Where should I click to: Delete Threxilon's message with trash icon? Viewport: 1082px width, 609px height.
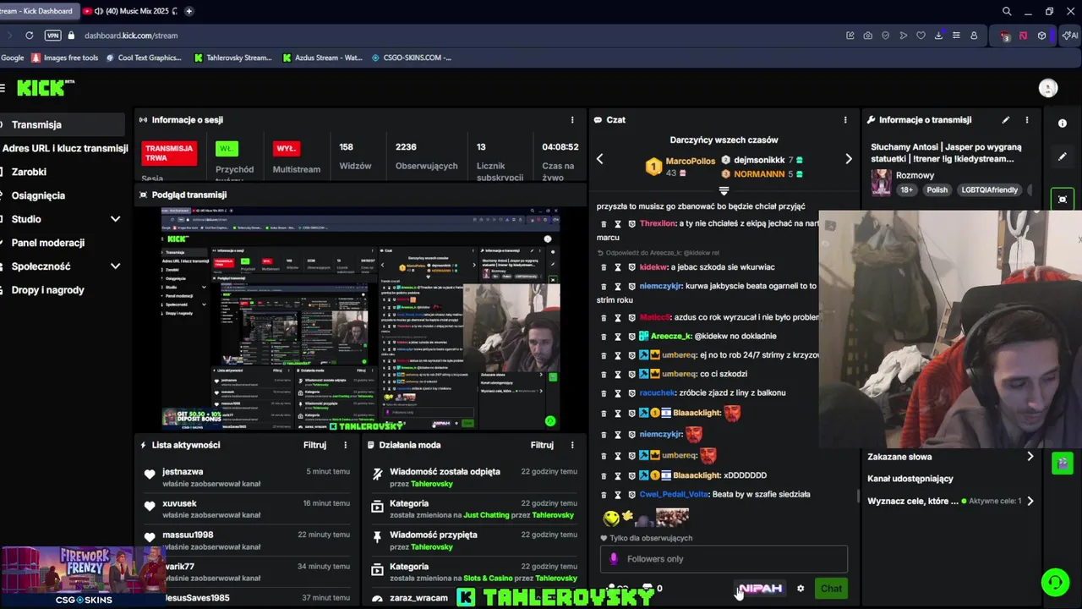[x=604, y=224]
